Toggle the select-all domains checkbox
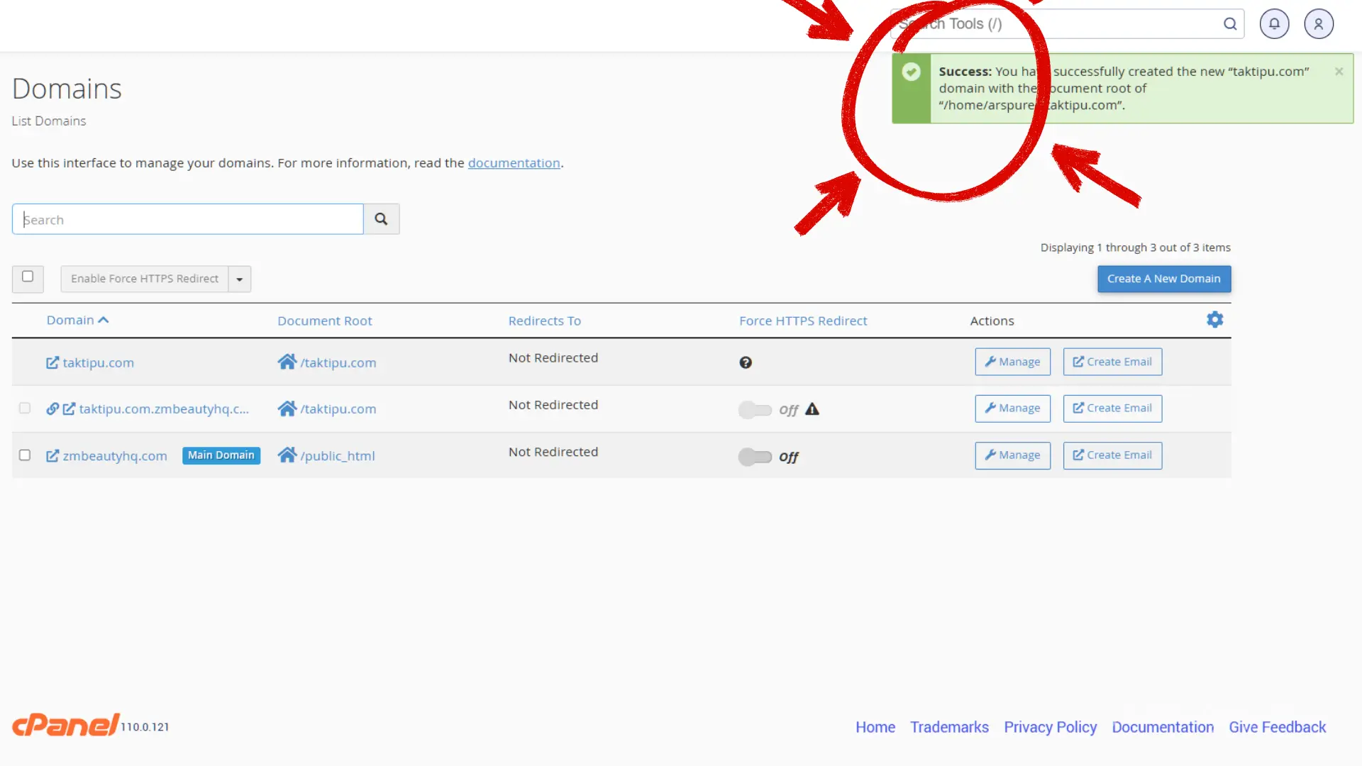The height and width of the screenshot is (766, 1362). 28,277
